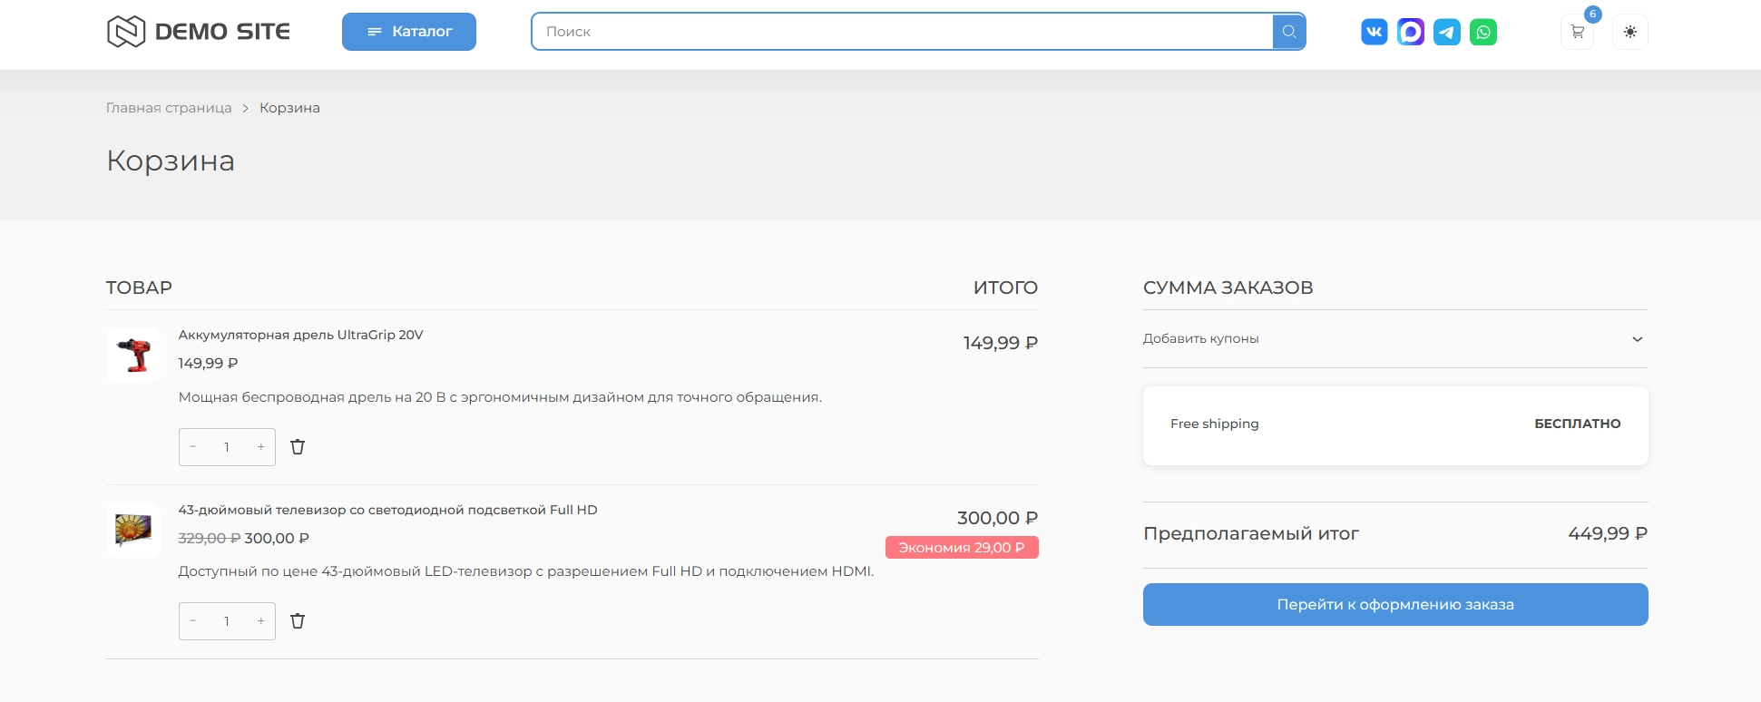Click Перейти к оформлению заказа button
The image size is (1761, 702).
[1395, 604]
